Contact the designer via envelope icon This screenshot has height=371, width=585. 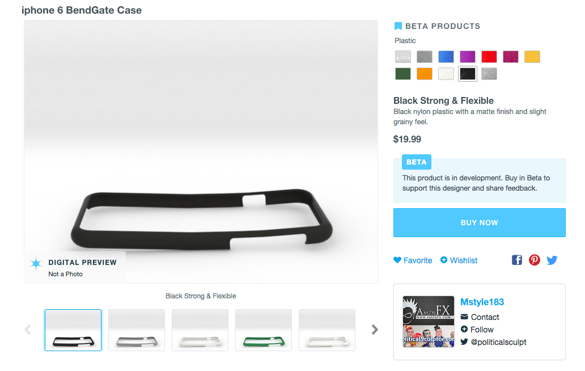pos(464,317)
